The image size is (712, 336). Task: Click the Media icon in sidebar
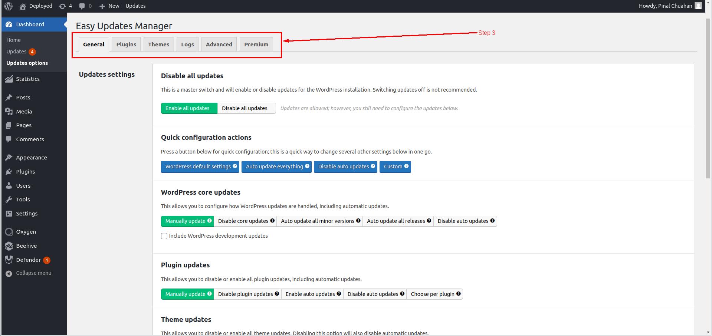tap(9, 112)
